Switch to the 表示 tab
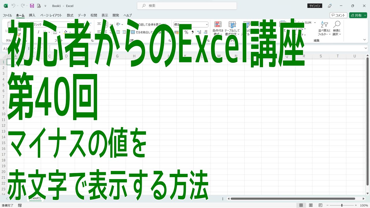Image resolution: width=370 pixels, height=208 pixels. pyautogui.click(x=105, y=15)
